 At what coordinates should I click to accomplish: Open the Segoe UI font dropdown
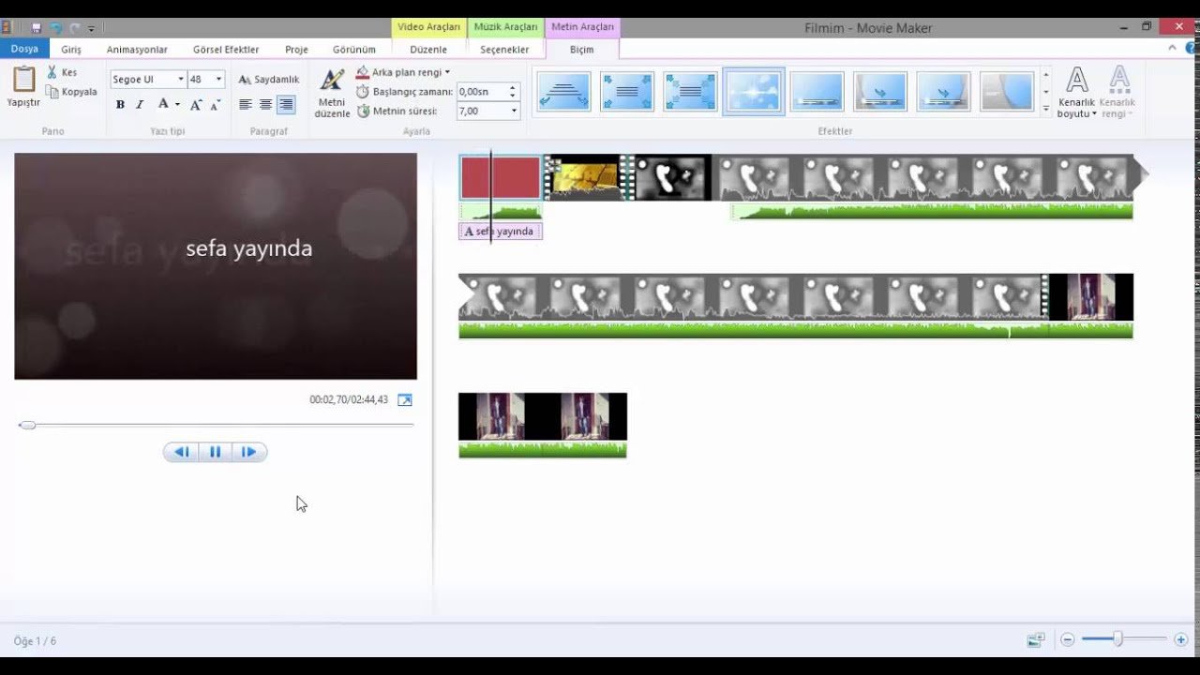coord(180,80)
